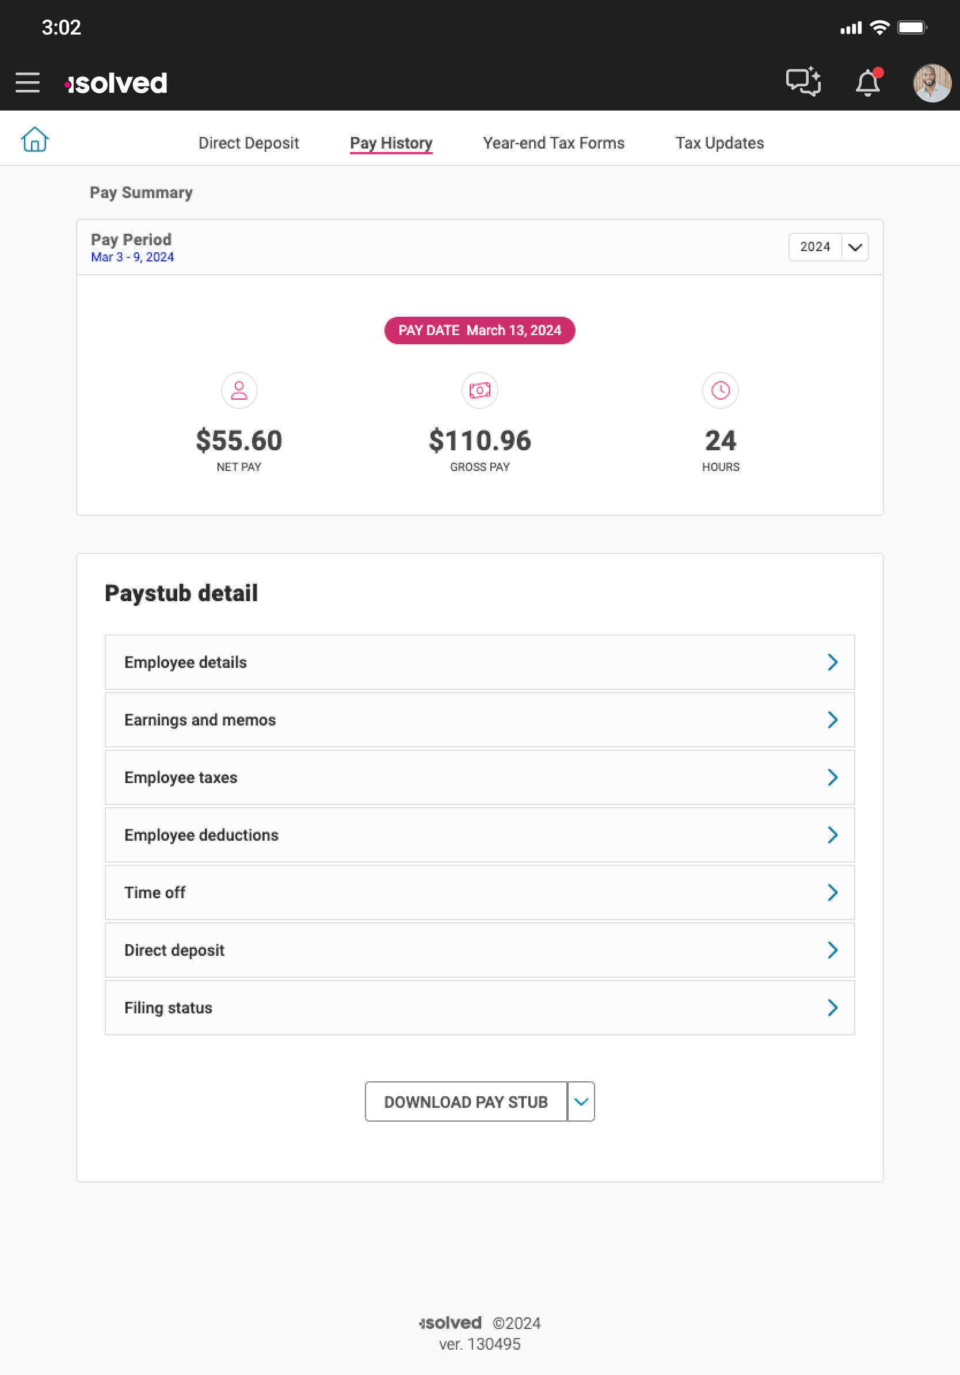The width and height of the screenshot is (960, 1375).
Task: Open the 2024 year dropdown
Action: pos(828,247)
